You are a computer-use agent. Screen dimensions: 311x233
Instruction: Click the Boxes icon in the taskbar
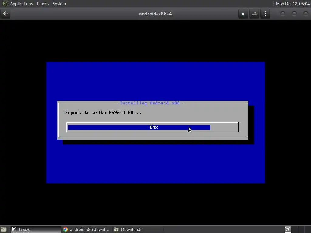(x=14, y=229)
